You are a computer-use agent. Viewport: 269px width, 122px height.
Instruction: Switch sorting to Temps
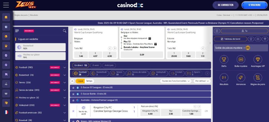[89, 81]
